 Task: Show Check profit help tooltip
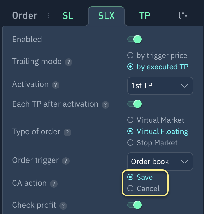(x=63, y=206)
